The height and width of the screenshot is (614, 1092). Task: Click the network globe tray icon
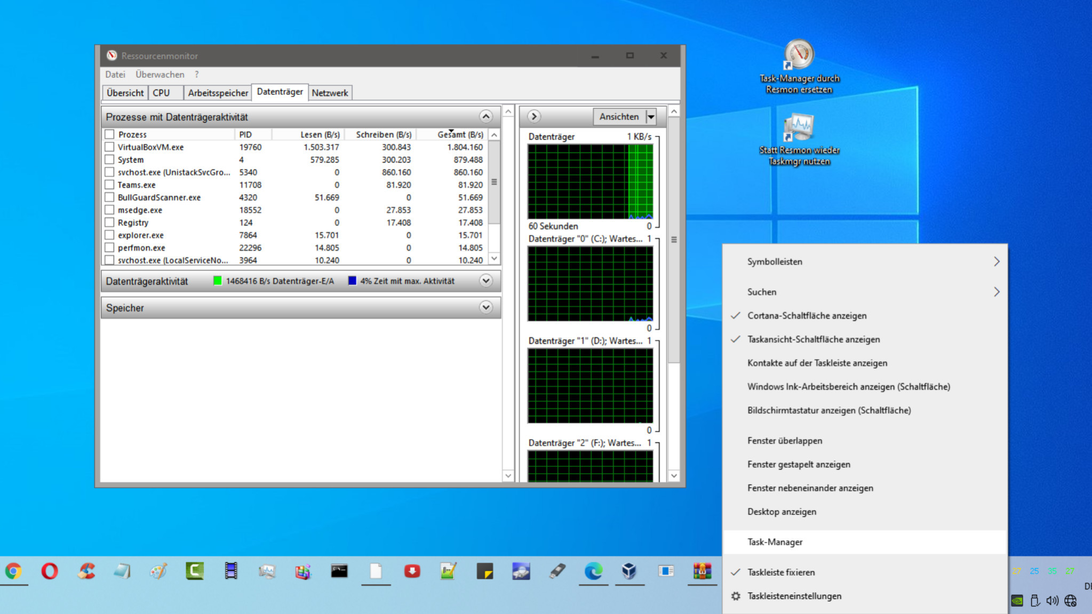[x=1070, y=601]
